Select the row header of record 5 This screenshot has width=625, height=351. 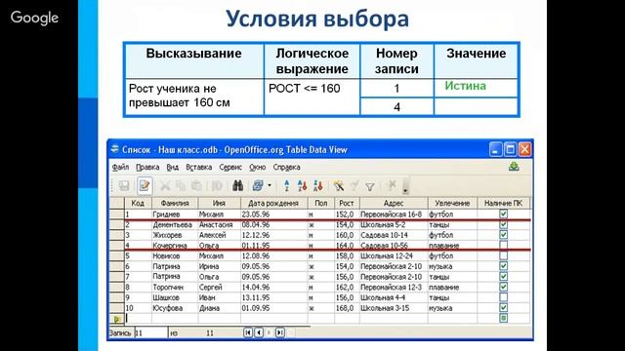pyautogui.click(x=117, y=255)
